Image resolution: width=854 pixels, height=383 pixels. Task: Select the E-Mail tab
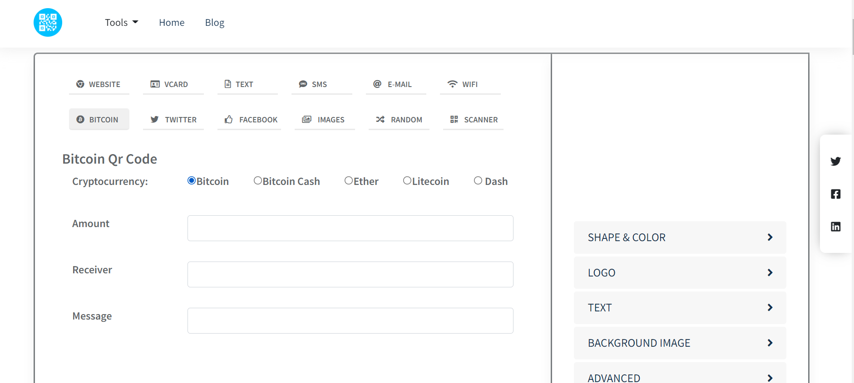click(396, 84)
